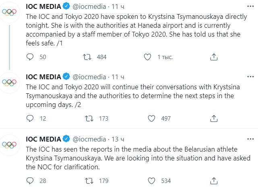Share the NOC clarification tweet

pos(214,181)
